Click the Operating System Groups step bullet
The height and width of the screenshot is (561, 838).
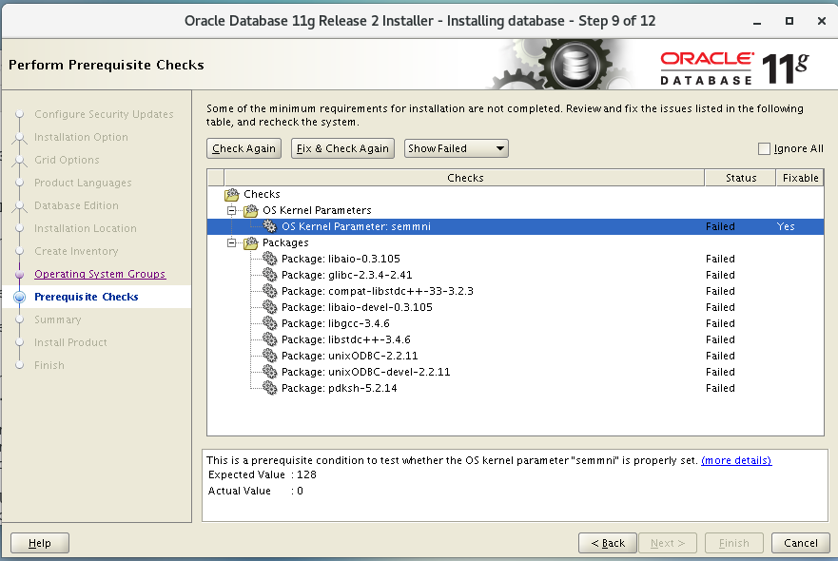[x=20, y=274]
